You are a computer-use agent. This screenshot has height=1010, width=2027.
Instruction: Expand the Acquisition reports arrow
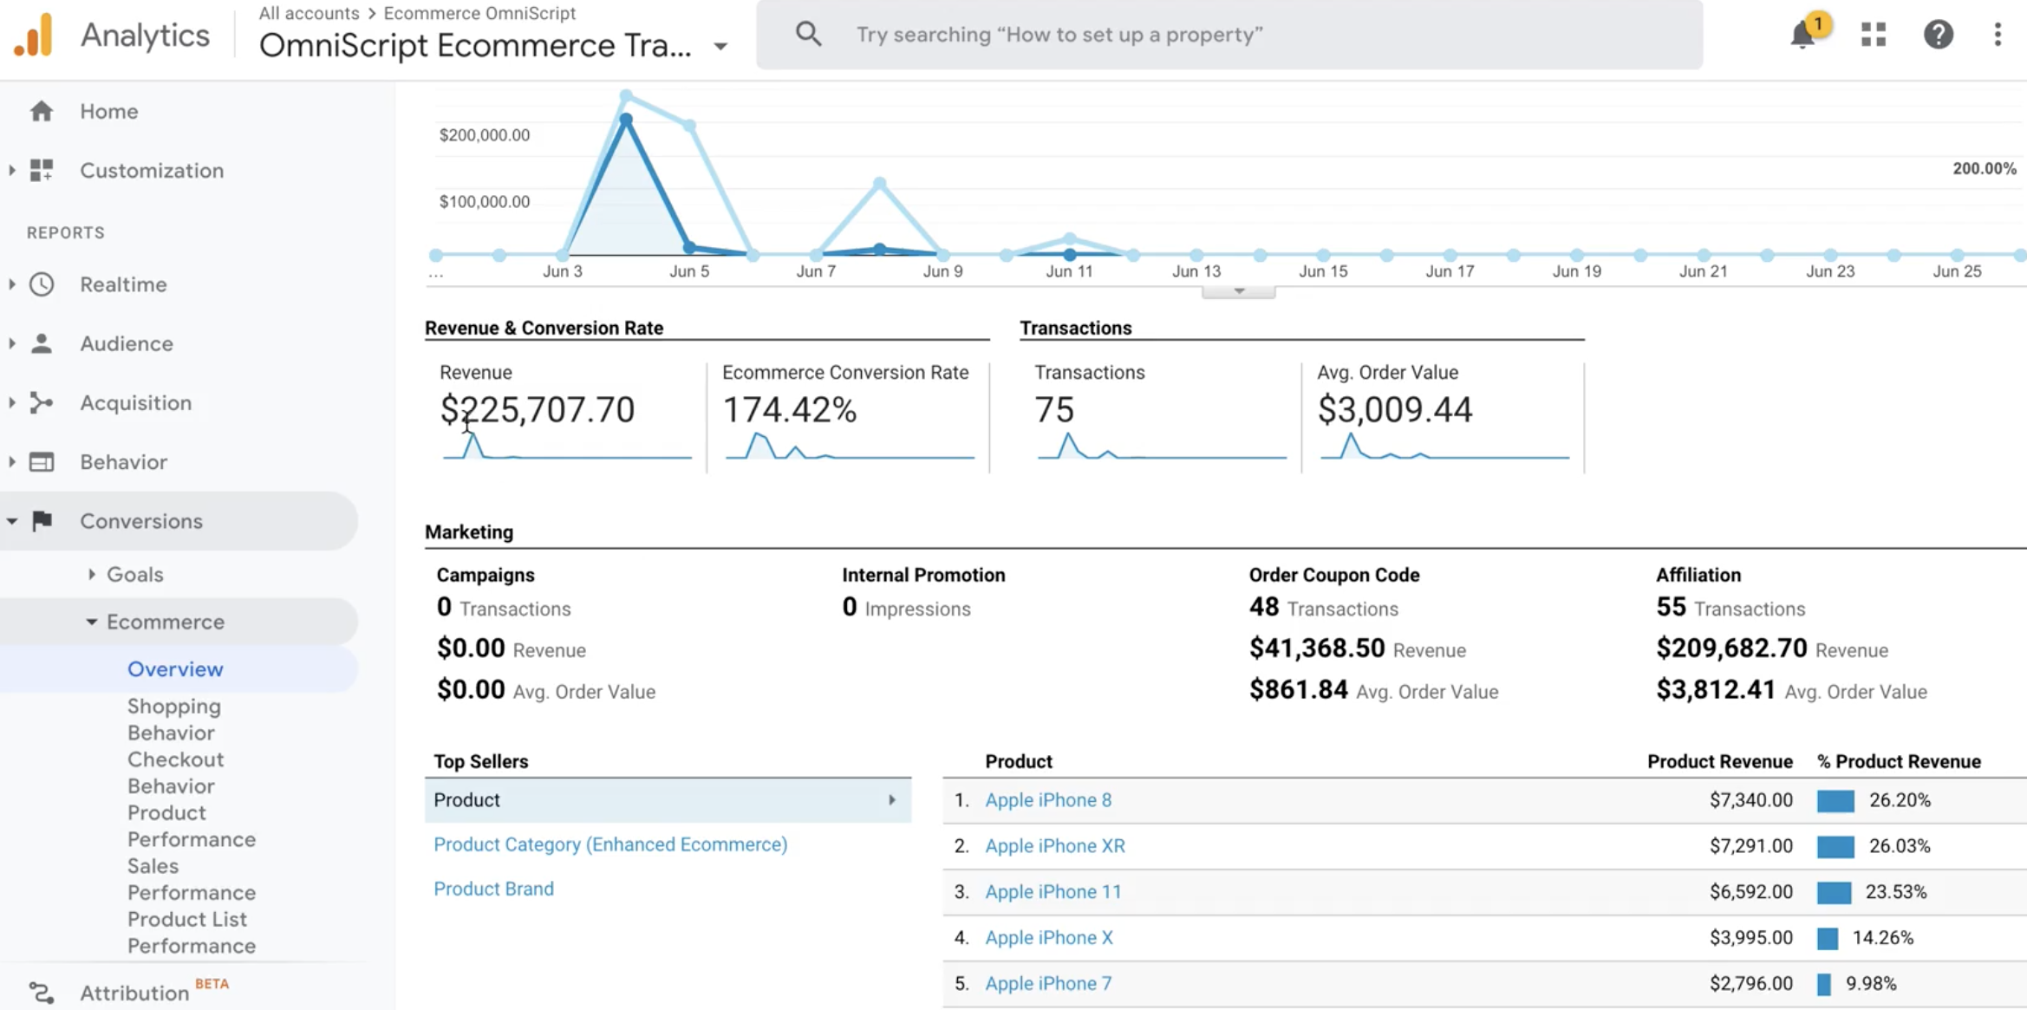coord(12,402)
